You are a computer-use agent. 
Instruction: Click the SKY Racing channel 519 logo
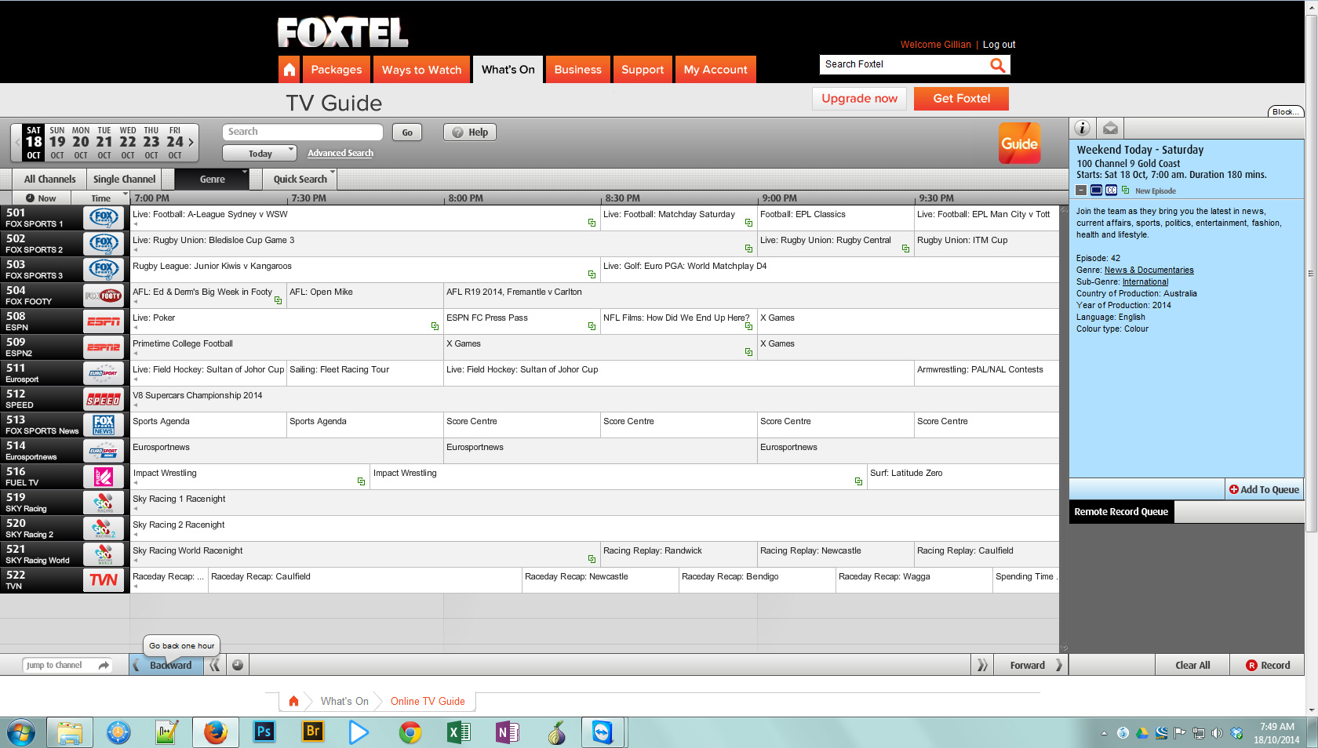click(x=104, y=503)
